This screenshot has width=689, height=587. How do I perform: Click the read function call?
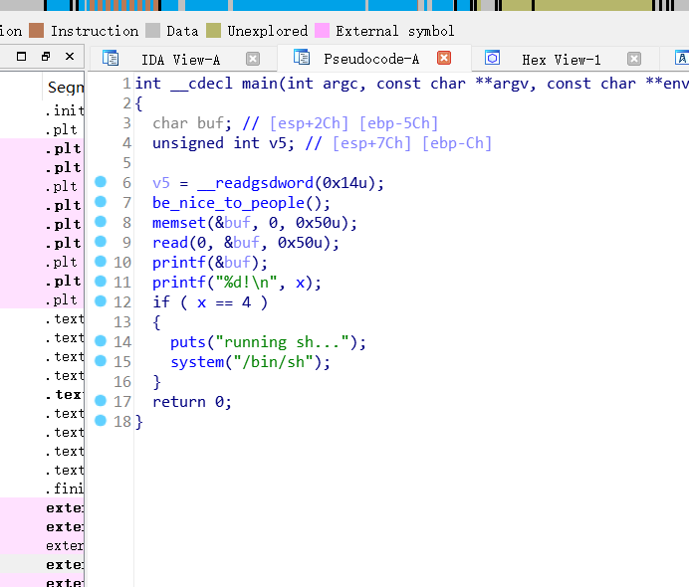170,243
